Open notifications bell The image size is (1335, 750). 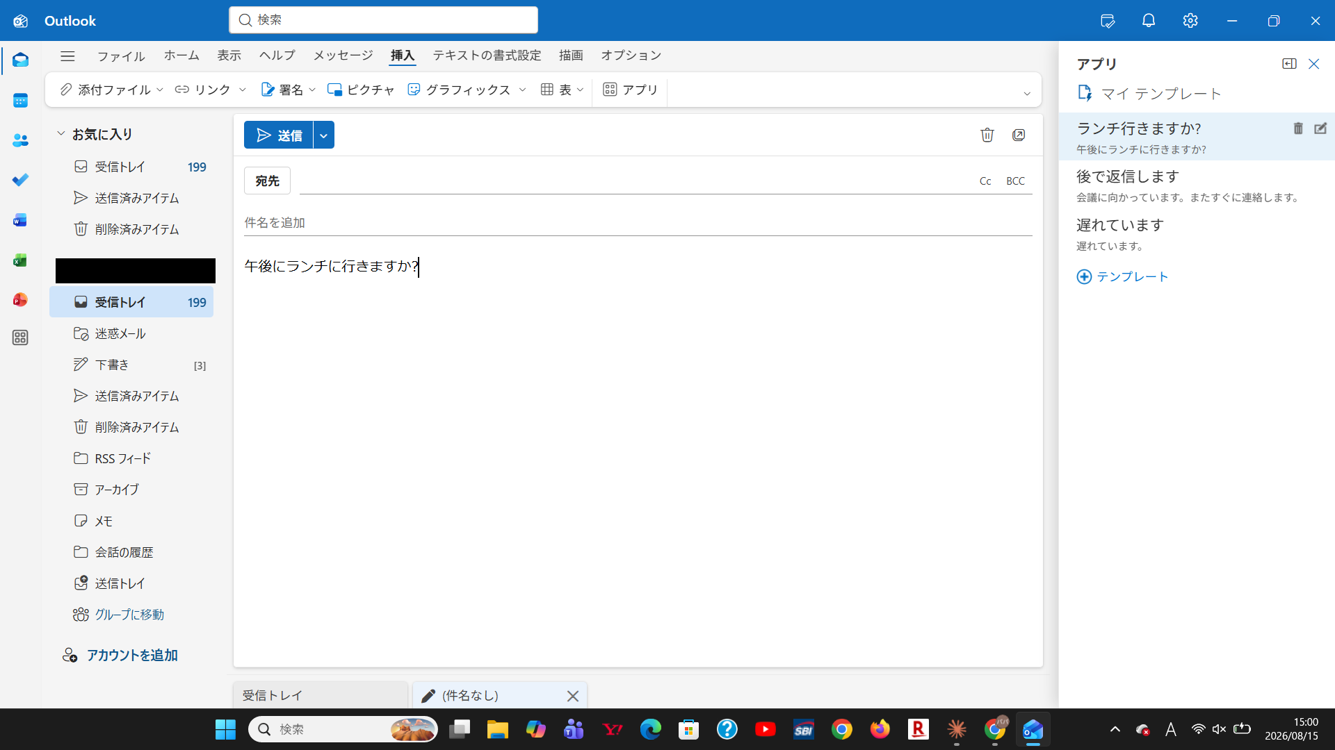1149,21
